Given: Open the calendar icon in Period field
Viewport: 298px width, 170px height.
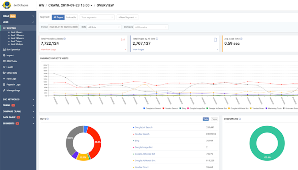Looking at the screenshot, I should click(76, 27).
